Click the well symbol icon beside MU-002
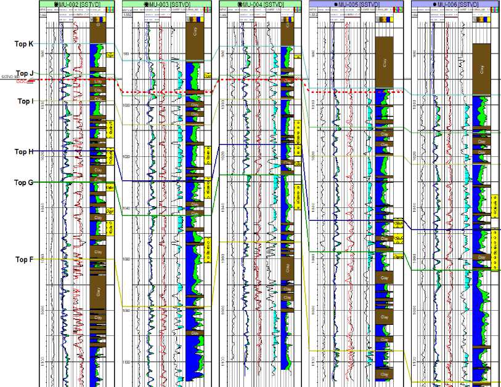The width and height of the screenshot is (501, 387). coord(57,4)
